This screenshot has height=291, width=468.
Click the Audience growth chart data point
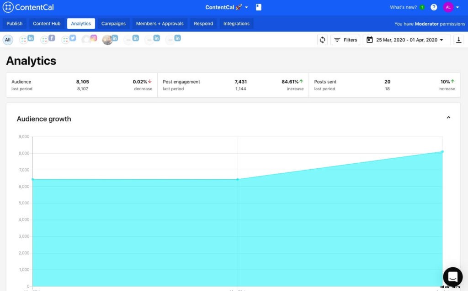[x=237, y=179]
